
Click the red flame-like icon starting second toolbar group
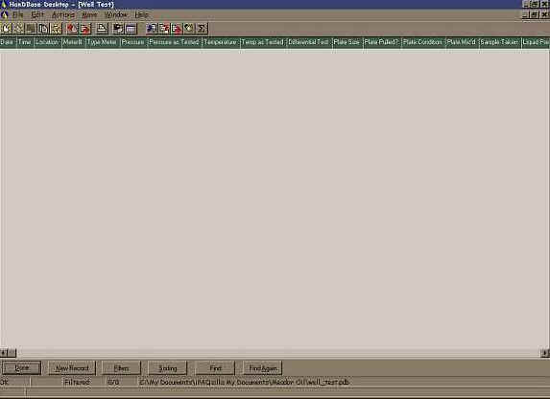click(x=73, y=29)
